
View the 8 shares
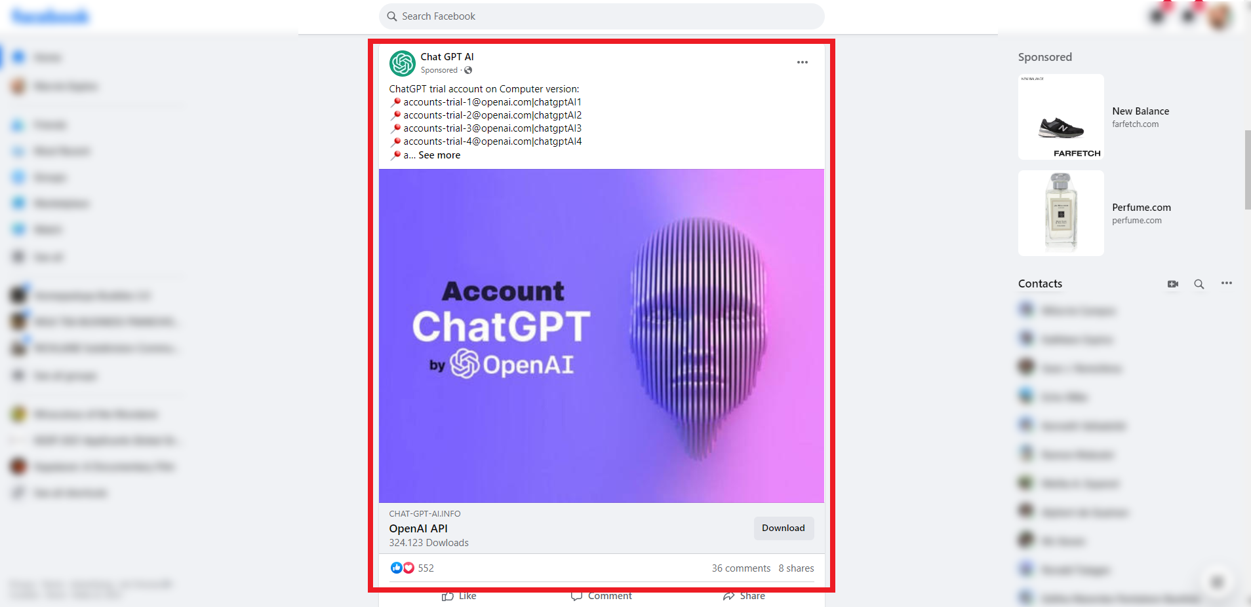pyautogui.click(x=797, y=568)
